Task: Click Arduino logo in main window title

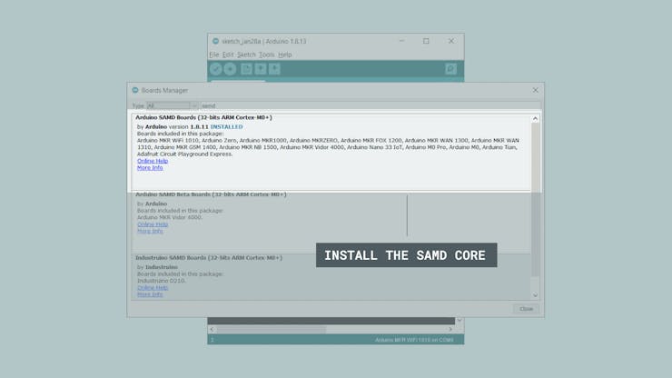Action: click(215, 41)
